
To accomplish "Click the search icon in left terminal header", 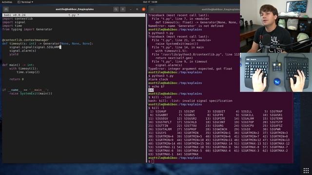I will [116, 9].
